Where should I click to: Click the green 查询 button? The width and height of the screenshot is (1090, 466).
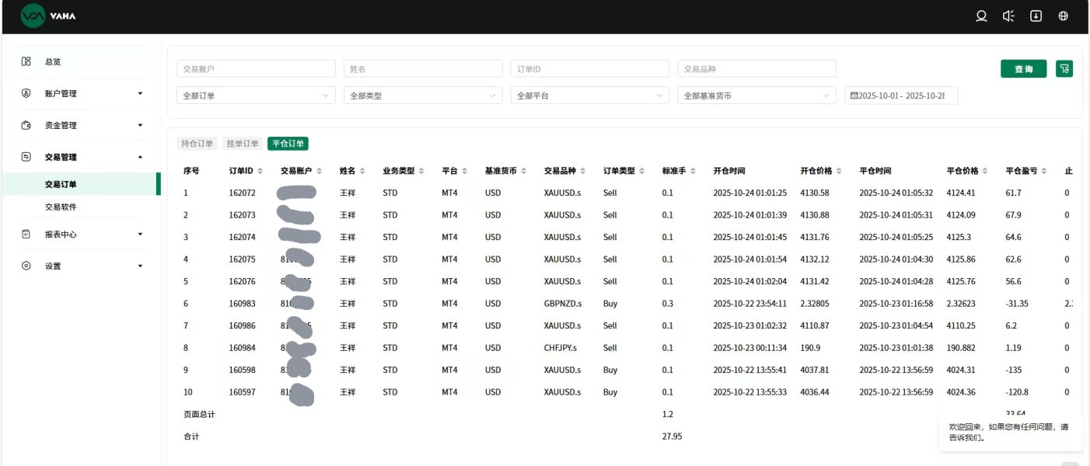1023,69
